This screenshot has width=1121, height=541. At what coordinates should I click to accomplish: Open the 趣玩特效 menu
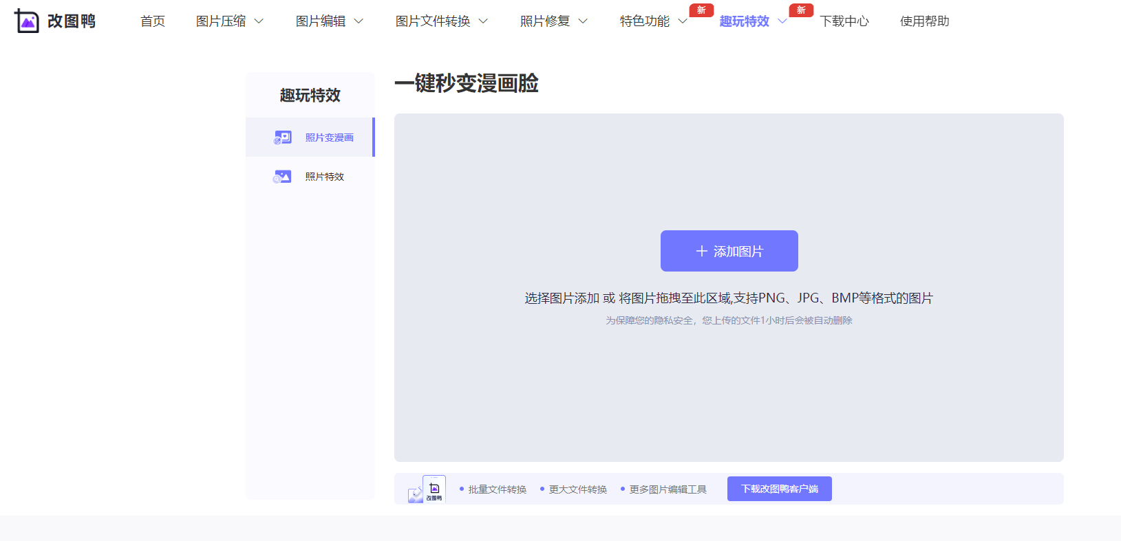click(x=745, y=21)
